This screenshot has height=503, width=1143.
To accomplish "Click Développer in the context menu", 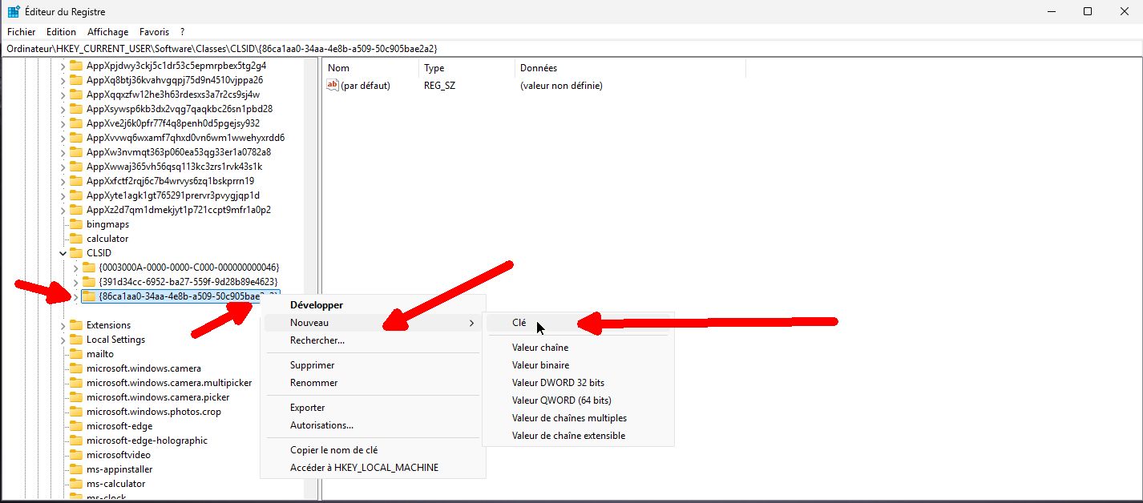I will click(316, 305).
